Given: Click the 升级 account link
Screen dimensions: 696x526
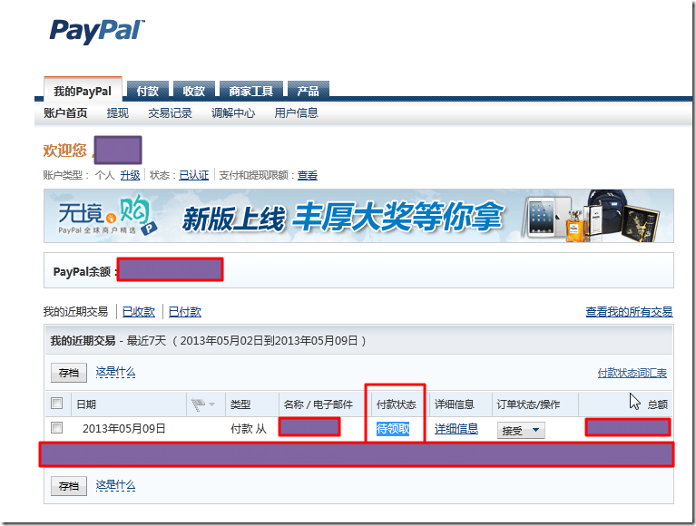Looking at the screenshot, I should [x=130, y=175].
